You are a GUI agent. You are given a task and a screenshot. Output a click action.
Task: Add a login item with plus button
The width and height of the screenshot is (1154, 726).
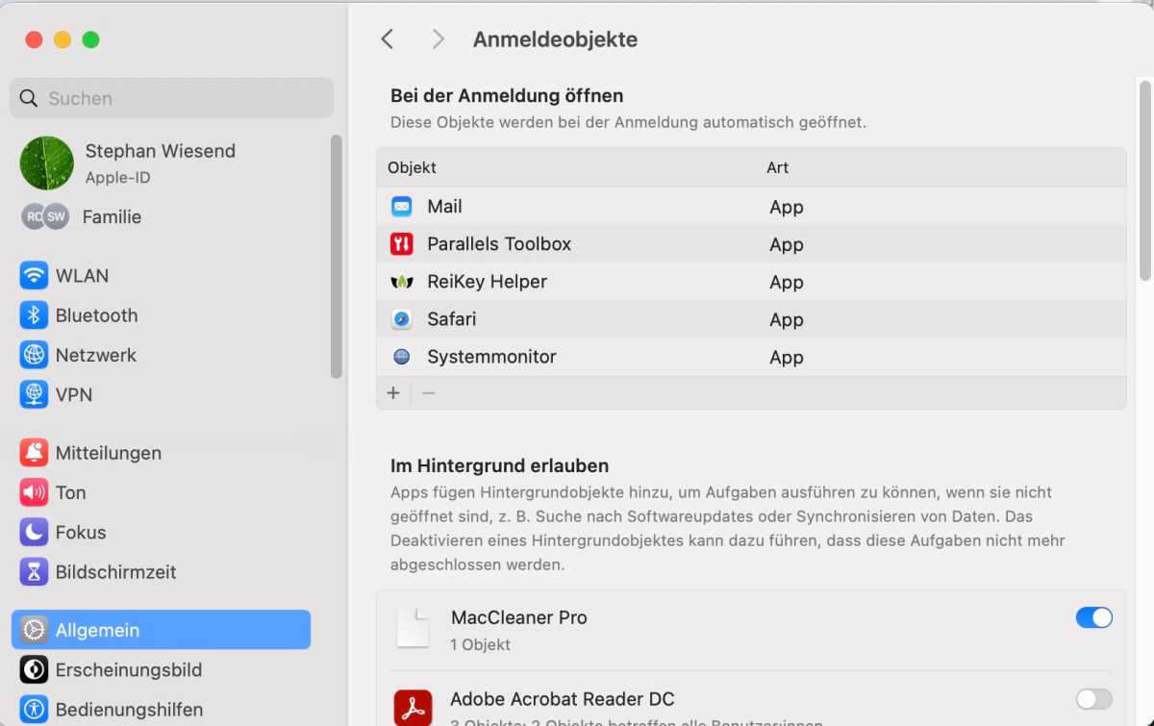393,392
